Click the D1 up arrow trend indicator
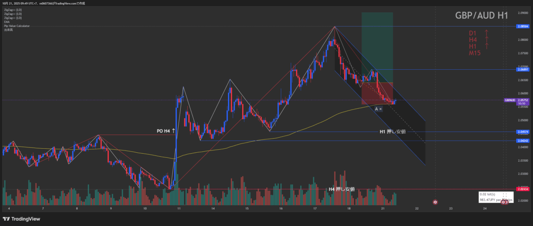Image resolution: width=533 pixels, height=226 pixels. click(486, 33)
